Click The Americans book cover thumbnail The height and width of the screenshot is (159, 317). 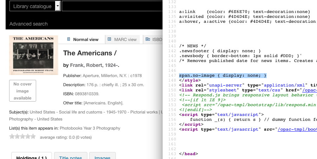coord(33,55)
